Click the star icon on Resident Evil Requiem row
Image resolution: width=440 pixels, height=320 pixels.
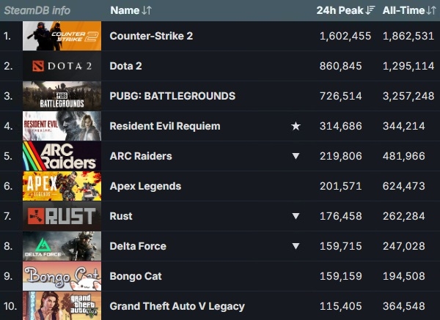click(x=296, y=126)
